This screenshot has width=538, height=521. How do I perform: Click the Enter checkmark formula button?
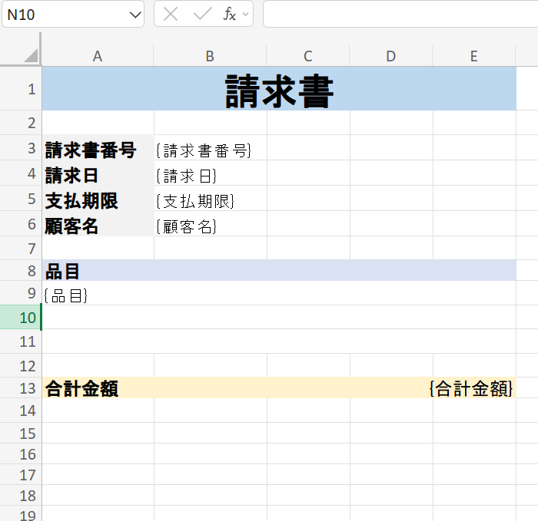tap(202, 15)
